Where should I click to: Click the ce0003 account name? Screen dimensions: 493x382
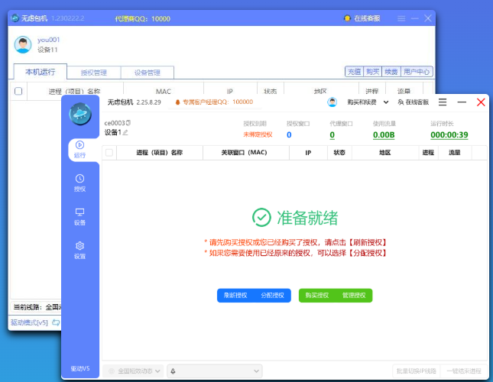point(115,123)
